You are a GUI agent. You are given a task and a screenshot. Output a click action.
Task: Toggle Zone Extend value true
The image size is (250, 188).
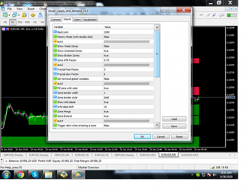128,116
